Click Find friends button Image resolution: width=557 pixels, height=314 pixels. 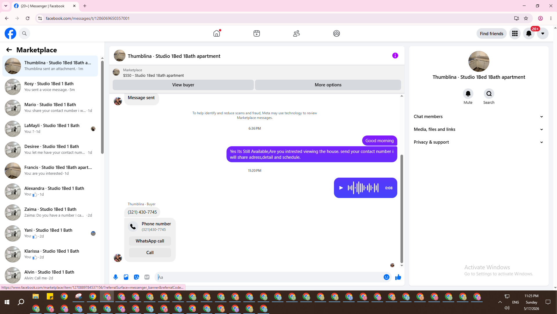492,33
